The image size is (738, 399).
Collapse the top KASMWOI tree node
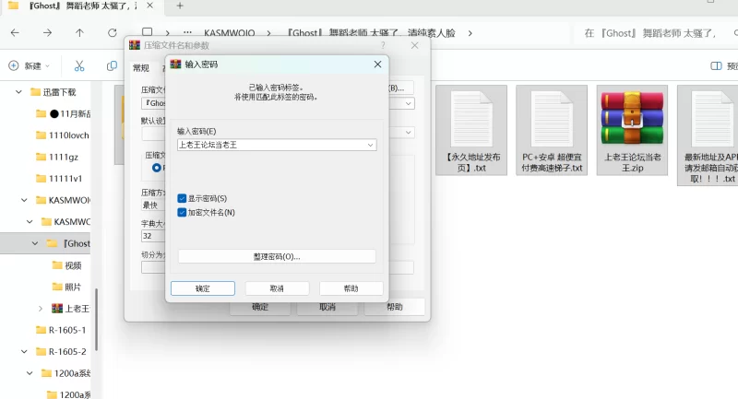click(x=24, y=200)
